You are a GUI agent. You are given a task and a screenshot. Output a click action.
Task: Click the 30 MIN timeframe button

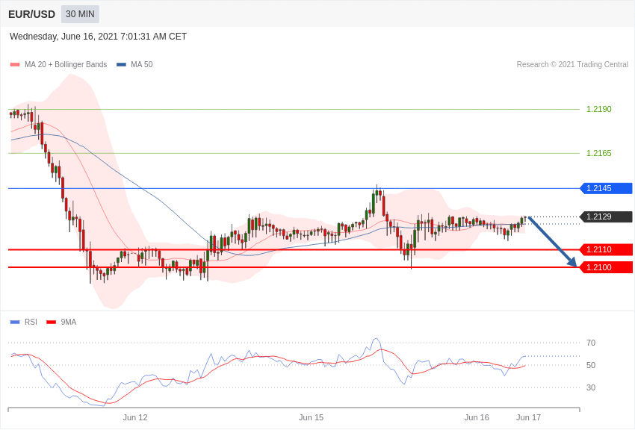click(x=80, y=14)
